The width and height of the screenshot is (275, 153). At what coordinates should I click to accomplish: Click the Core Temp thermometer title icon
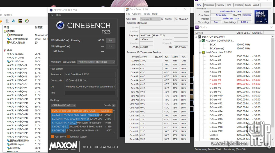pyautogui.click(x=127, y=9)
